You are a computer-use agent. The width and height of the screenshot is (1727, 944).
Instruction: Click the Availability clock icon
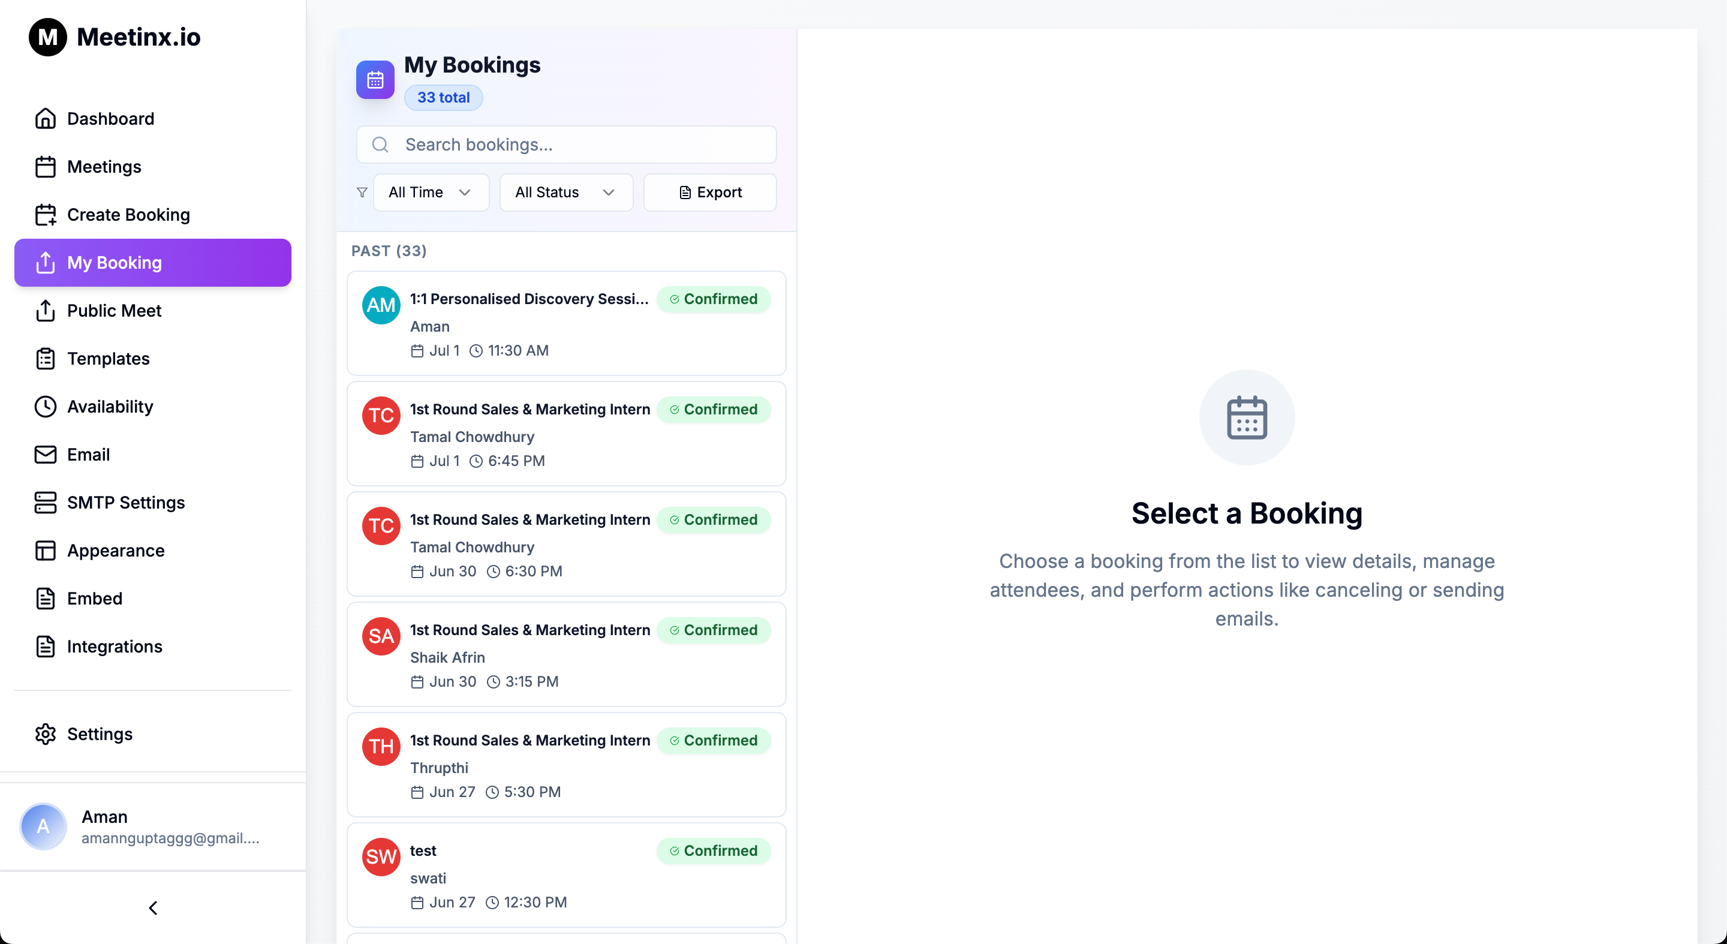45,406
